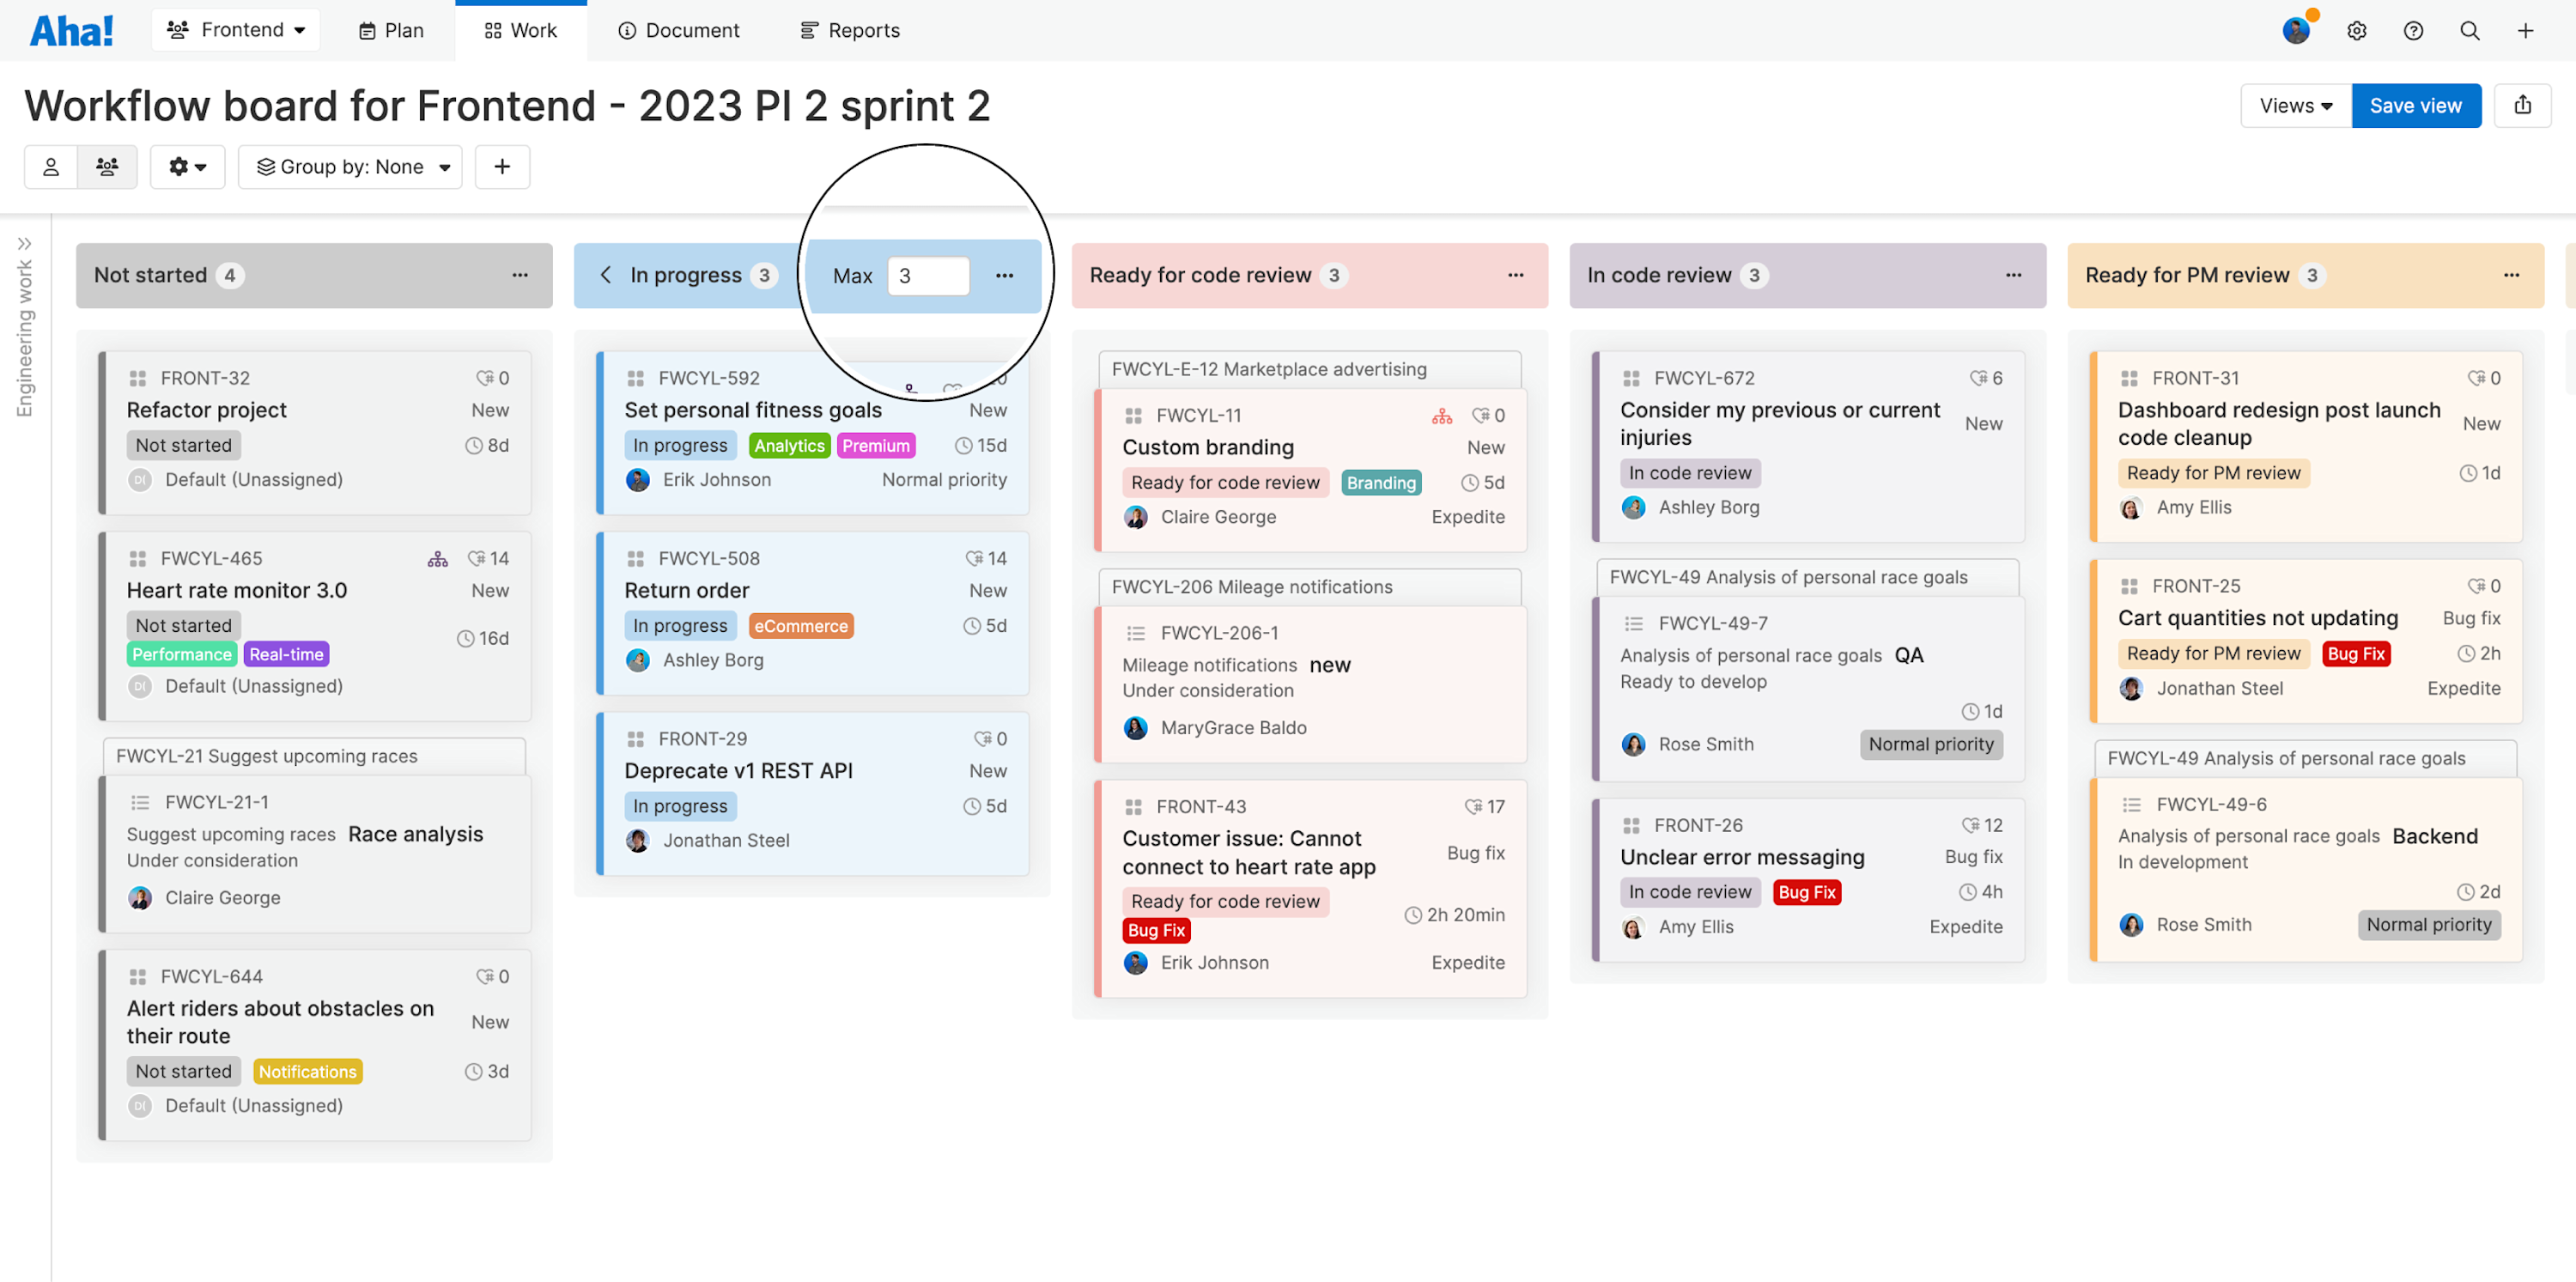Click the dependency icon on Heart rate monitor card
This screenshot has height=1282, width=2576.
(x=437, y=558)
